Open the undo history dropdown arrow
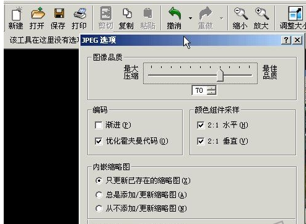The height and width of the screenshot is (224, 306). pos(190,18)
